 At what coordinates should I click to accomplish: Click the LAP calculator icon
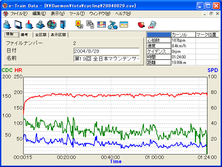pyautogui.click(x=152, y=24)
